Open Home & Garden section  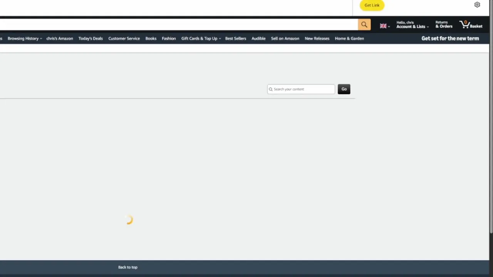349,38
